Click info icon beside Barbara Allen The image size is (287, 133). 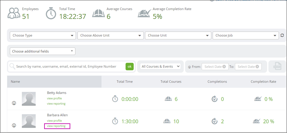click(14, 125)
